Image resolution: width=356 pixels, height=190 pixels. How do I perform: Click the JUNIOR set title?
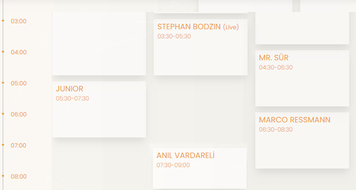pyautogui.click(x=70, y=89)
